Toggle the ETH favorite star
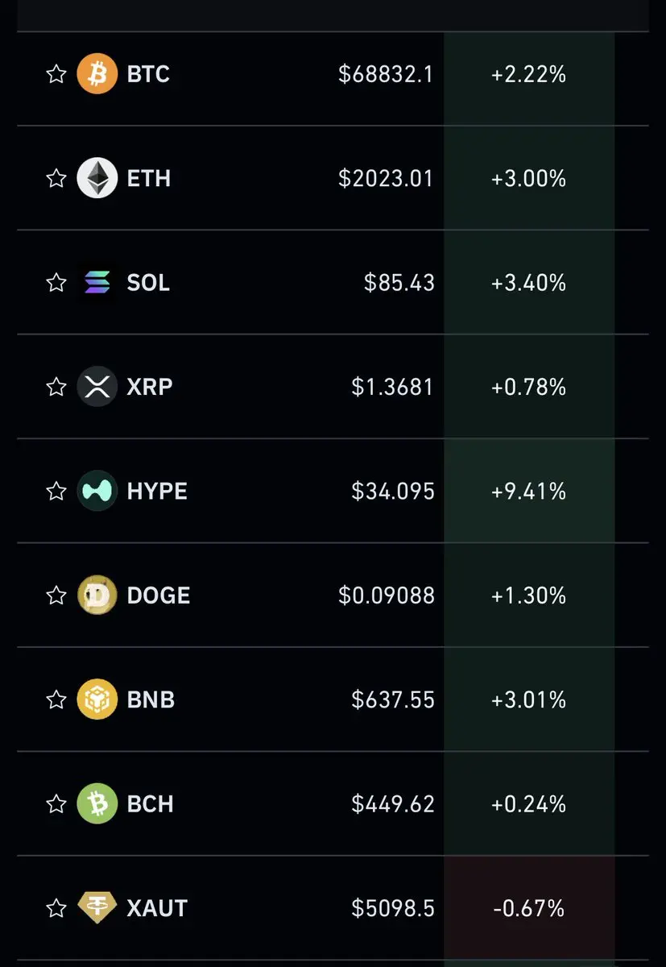This screenshot has width=666, height=967. tap(56, 178)
